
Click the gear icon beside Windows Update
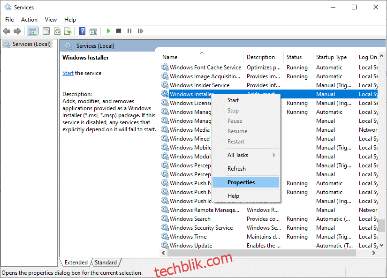(165, 245)
